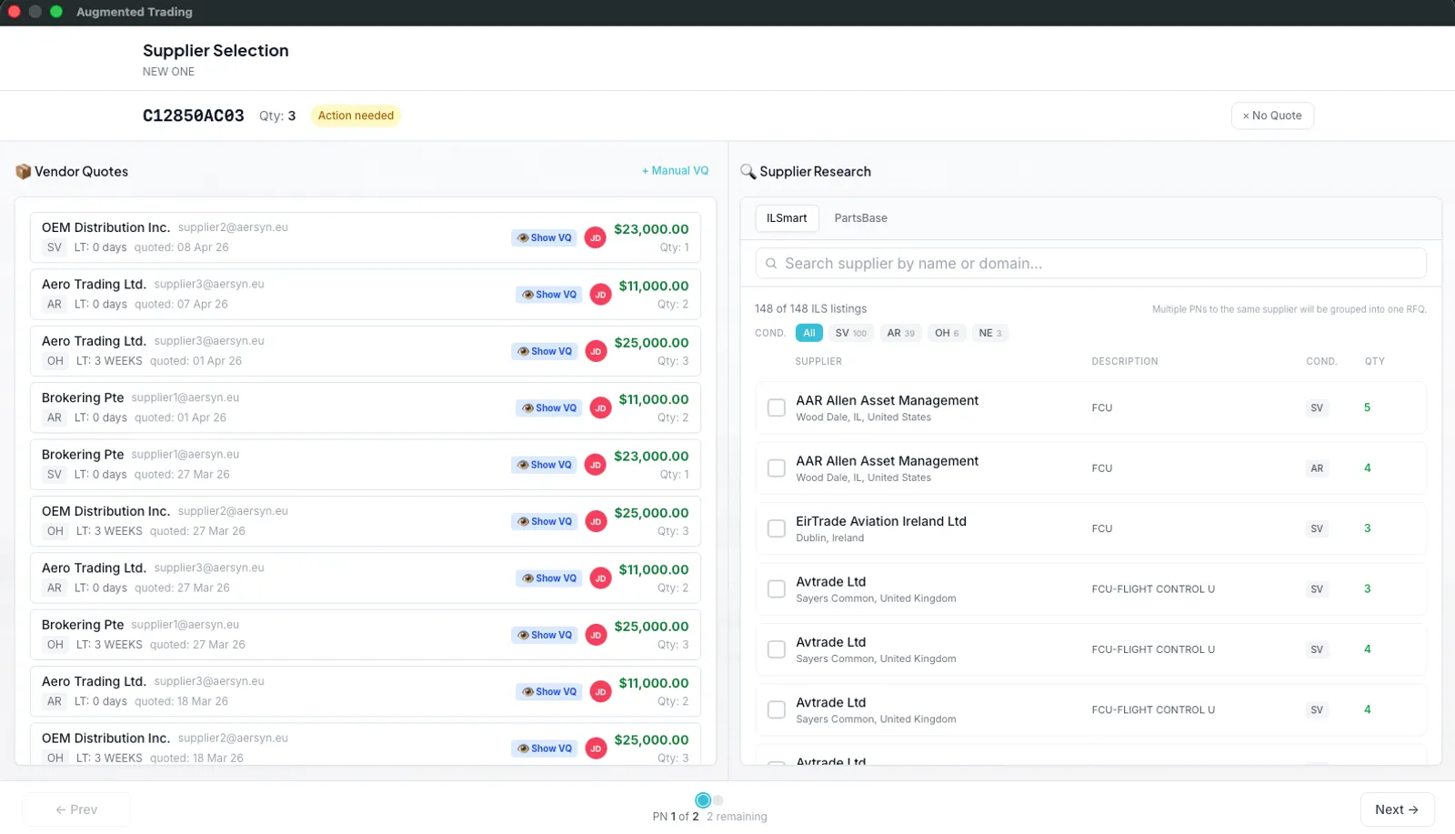Click the current PN progress dot
1455x834 pixels.
click(x=703, y=800)
